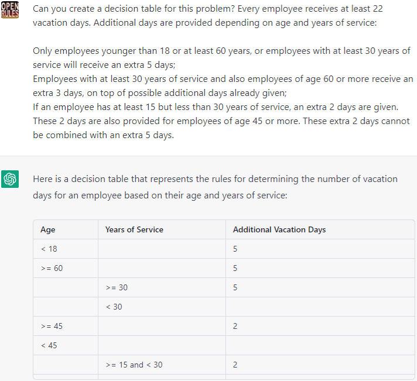Screen dimensions: 417x381
Task: Click the '>= 30' years of service cell
Action: tap(117, 288)
